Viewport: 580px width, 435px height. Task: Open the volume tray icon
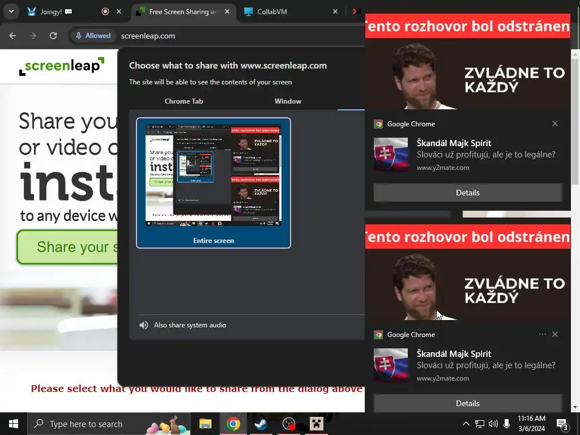click(493, 424)
